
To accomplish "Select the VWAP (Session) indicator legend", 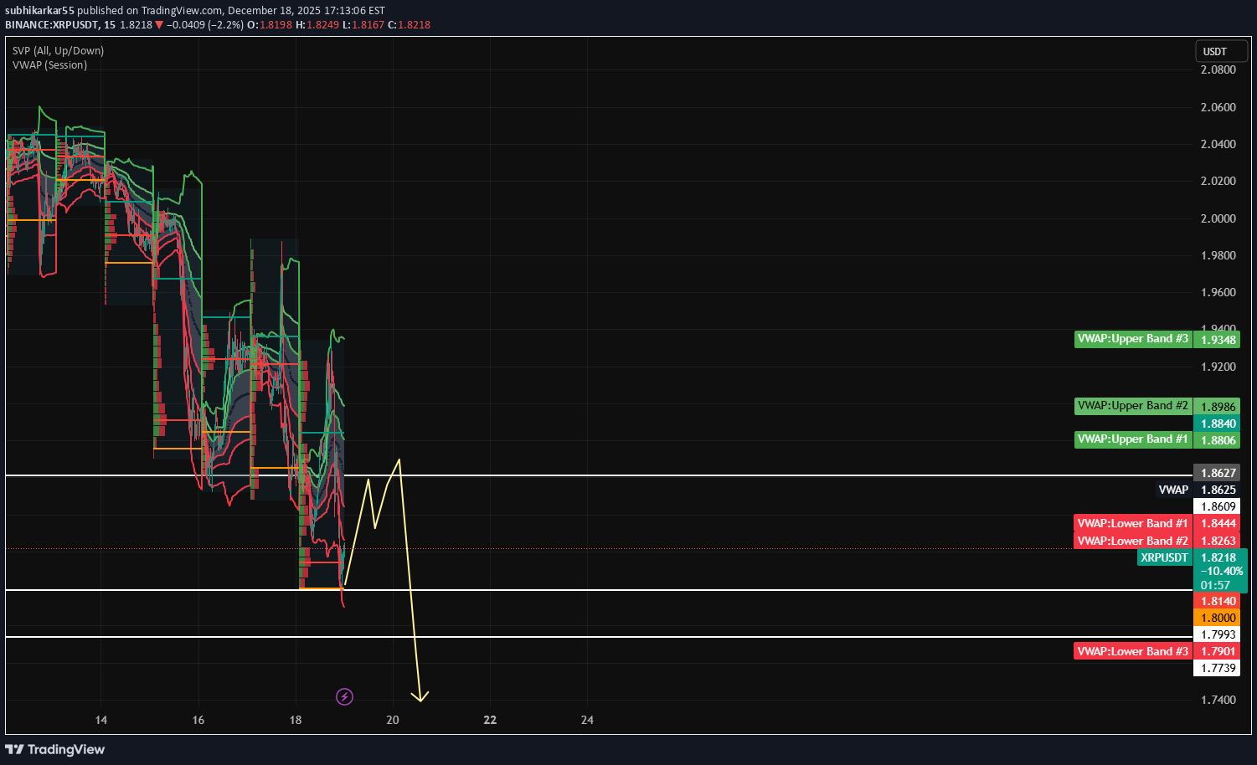I will tap(49, 65).
